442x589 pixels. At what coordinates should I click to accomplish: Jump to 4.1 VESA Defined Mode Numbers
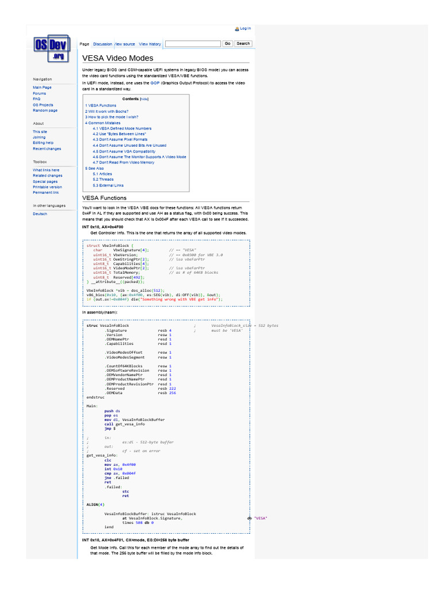pos(122,128)
